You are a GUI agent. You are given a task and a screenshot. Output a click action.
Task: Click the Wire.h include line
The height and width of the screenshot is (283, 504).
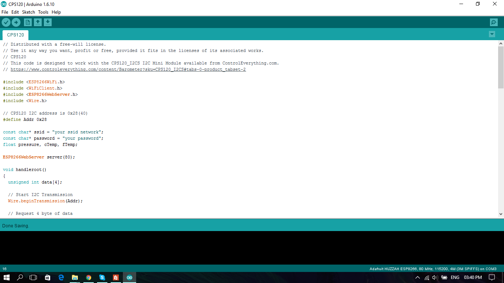[x=25, y=101]
